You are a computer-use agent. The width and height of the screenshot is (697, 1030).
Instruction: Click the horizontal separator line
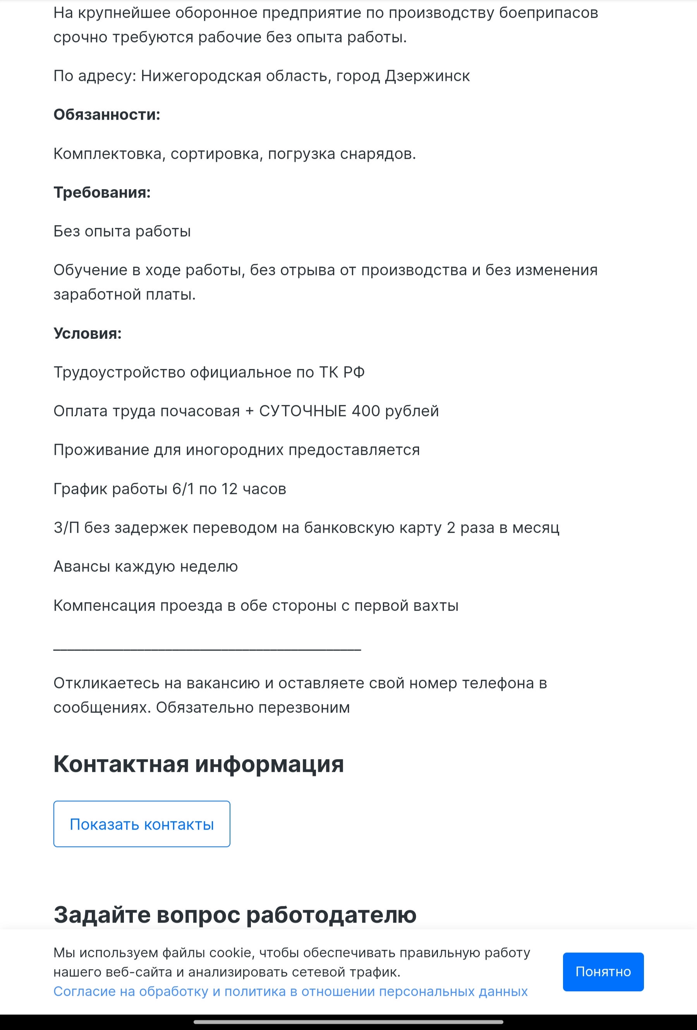pos(207,649)
